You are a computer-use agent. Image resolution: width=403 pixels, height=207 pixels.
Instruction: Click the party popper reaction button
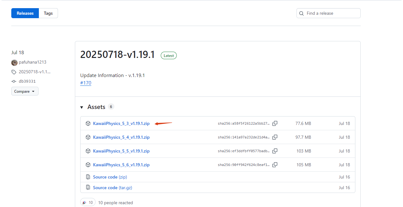click(x=88, y=203)
